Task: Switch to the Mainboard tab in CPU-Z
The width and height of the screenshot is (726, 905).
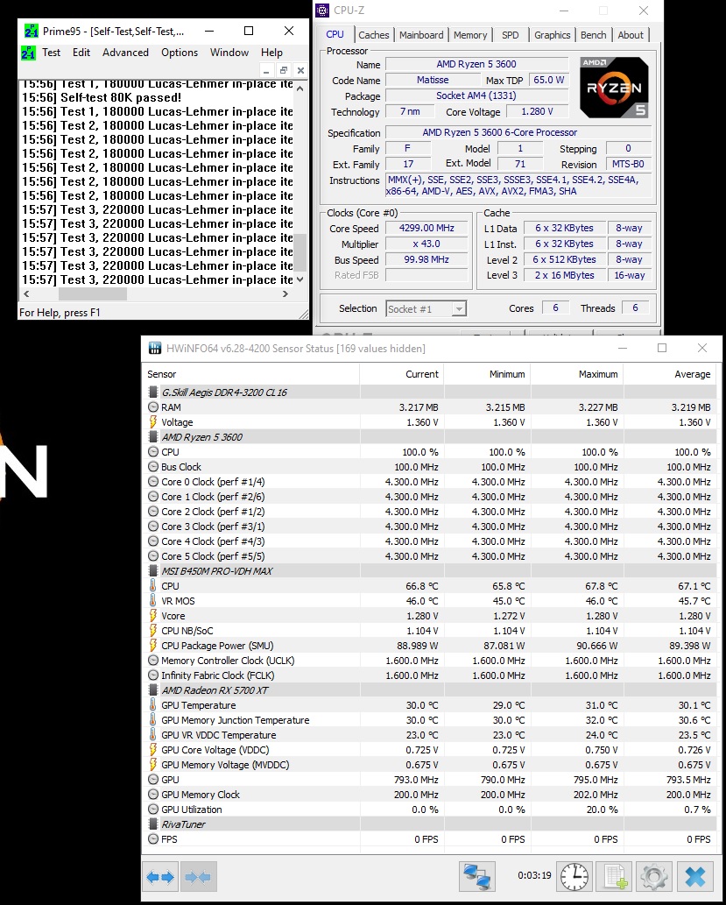Action: point(421,35)
